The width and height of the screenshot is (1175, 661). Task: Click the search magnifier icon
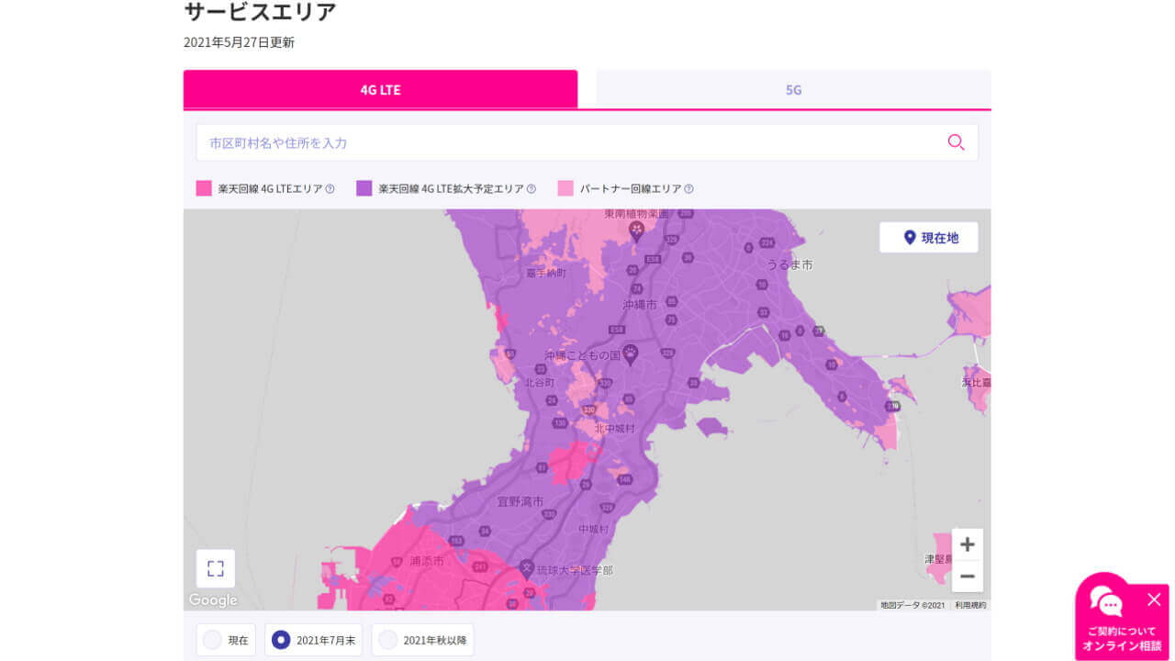click(x=956, y=142)
